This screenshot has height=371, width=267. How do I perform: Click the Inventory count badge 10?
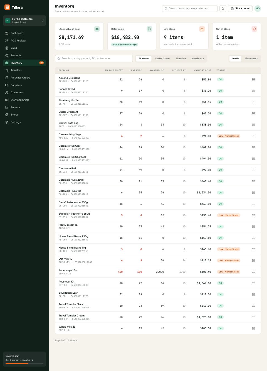click(x=41, y=63)
